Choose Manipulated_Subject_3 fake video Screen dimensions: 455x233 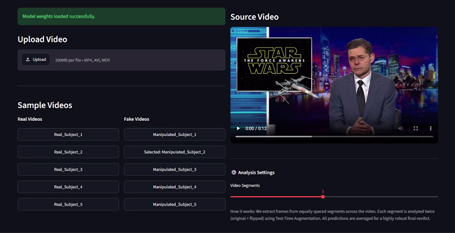[175, 169]
